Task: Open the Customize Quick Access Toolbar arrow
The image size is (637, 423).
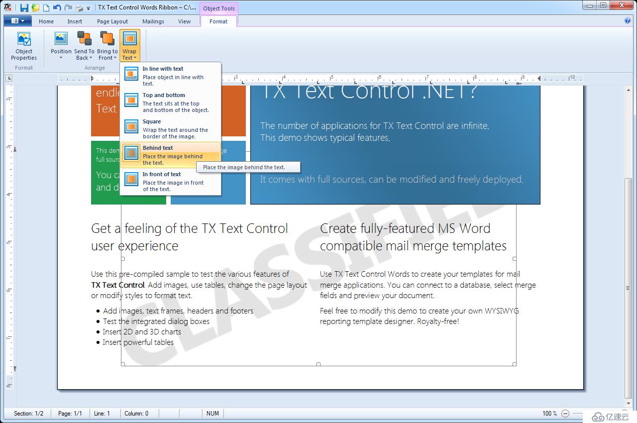Action: [88, 8]
